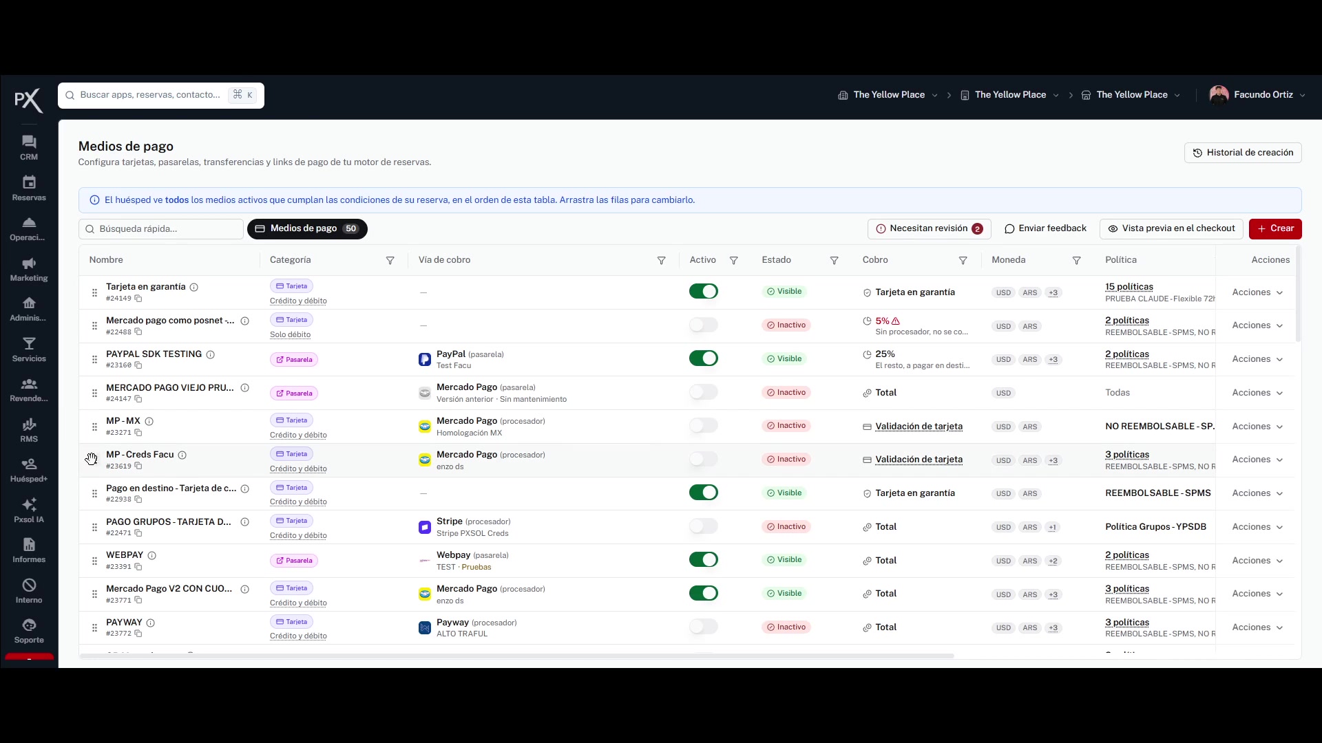1322x743 pixels.
Task: Open Historial de creación
Action: [x=1243, y=153]
